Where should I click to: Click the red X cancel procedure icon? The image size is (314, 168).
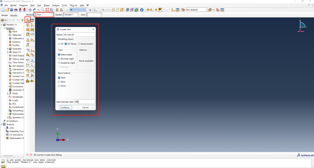tap(31, 155)
